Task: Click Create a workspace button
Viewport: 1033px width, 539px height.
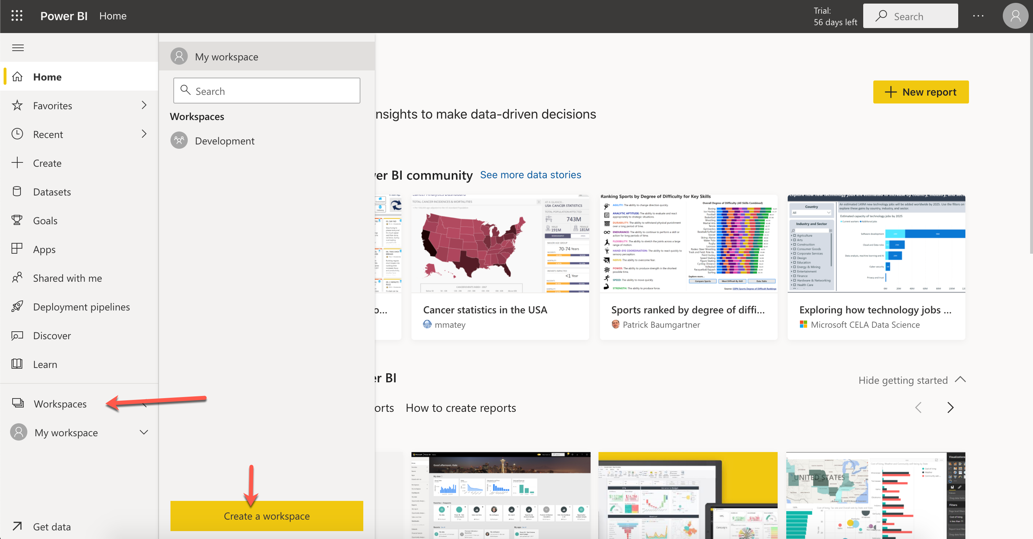Action: pos(267,516)
